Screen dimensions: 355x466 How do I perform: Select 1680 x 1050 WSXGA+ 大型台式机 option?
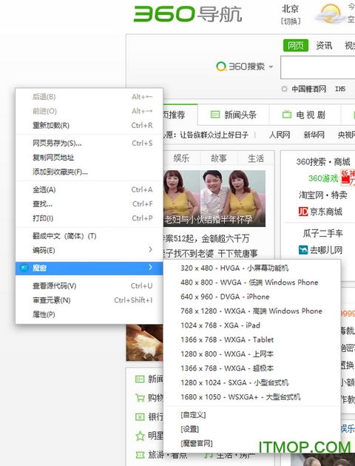click(252, 396)
